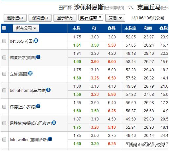Click the 主 icon beside bet-at-home(马尔他)
The image size is (169, 151).
pyautogui.click(x=48, y=90)
